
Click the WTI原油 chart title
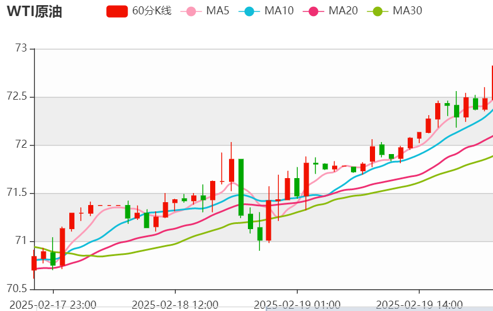click(x=34, y=11)
